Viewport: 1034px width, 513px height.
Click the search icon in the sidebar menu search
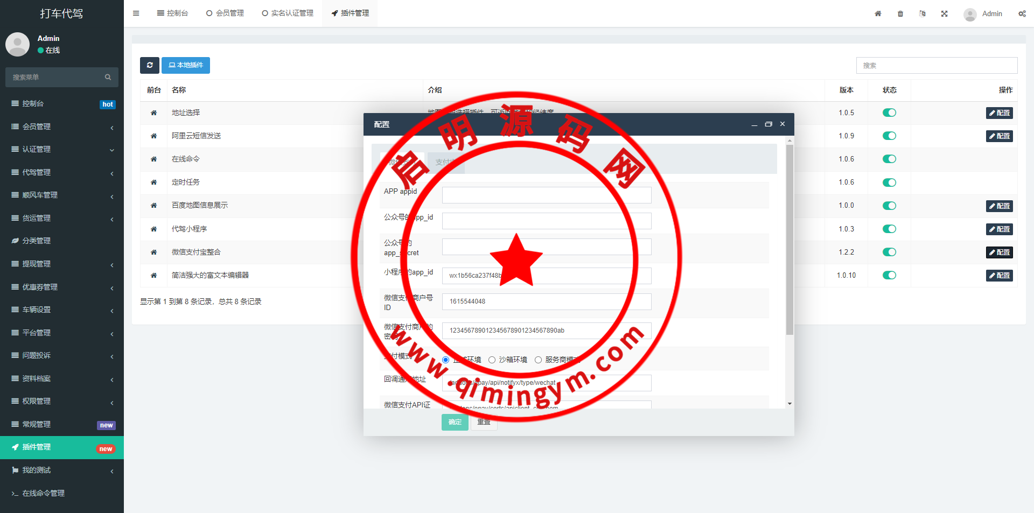pyautogui.click(x=108, y=77)
